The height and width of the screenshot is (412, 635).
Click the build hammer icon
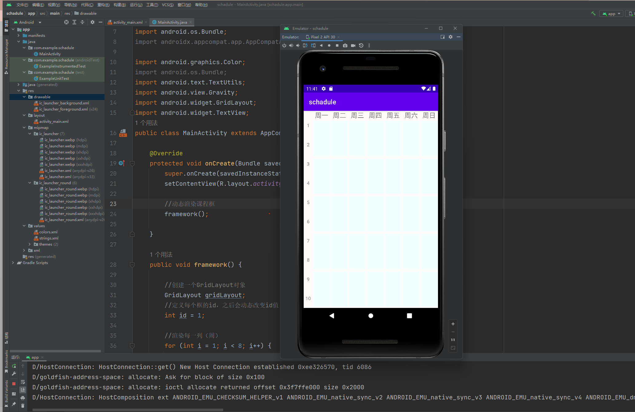593,14
